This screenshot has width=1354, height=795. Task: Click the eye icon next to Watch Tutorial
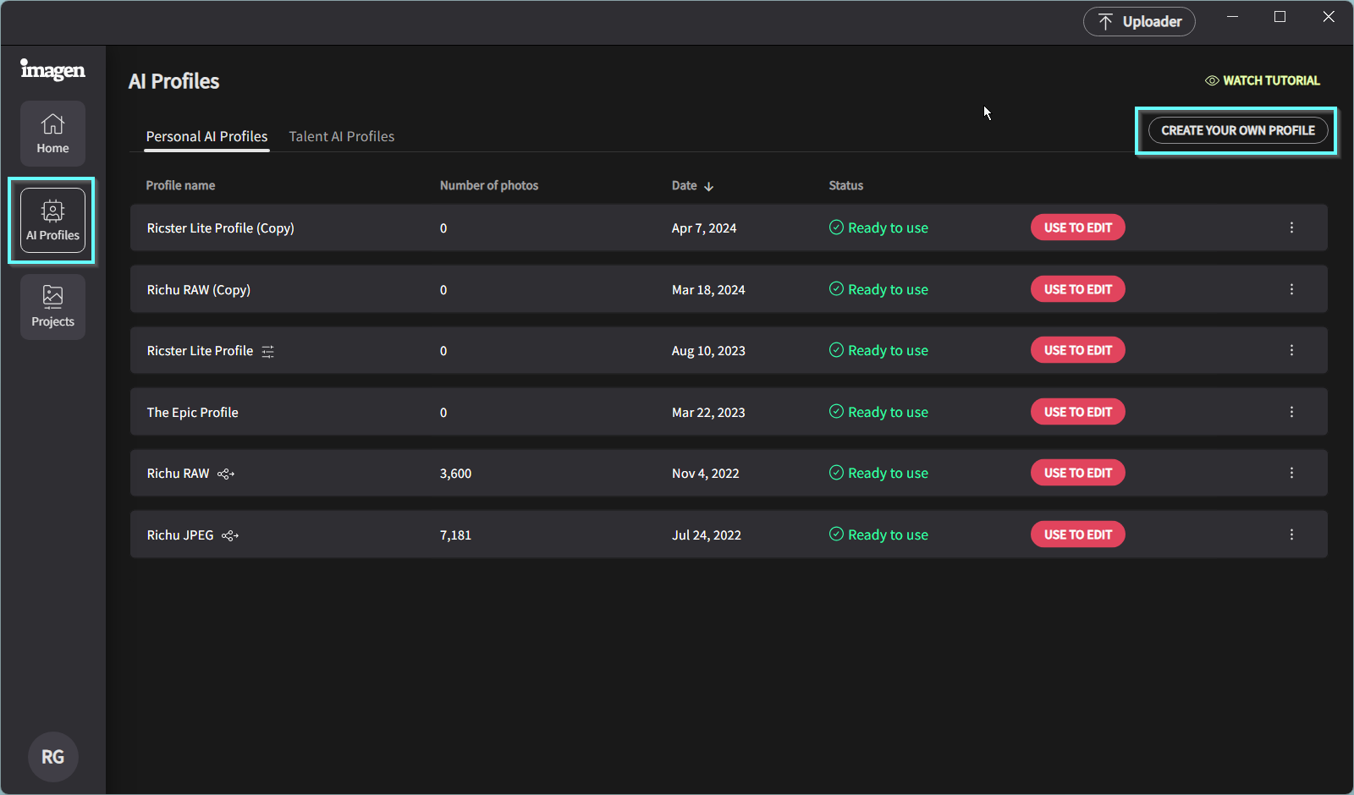tap(1212, 80)
